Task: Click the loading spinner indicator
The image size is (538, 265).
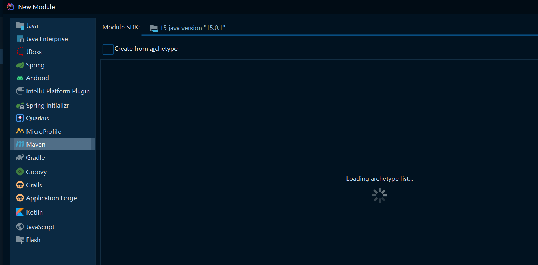Action: [x=380, y=195]
